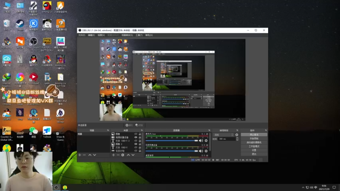Click Studio Mode button in Controls

tap(254, 146)
